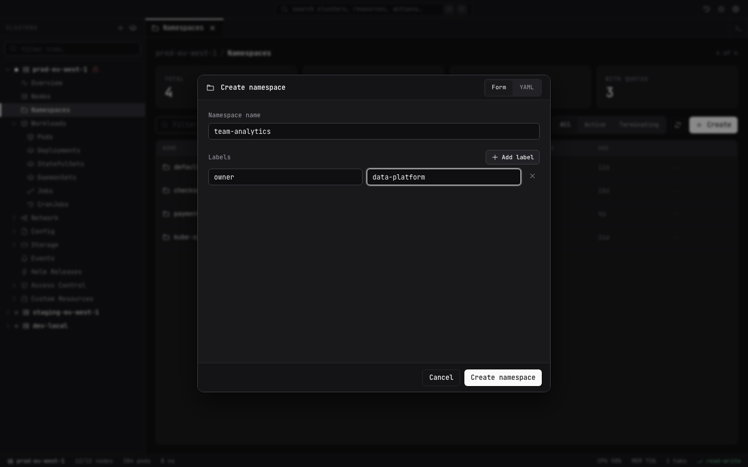Focus the Namespace name field
The height and width of the screenshot is (467, 748).
[374, 131]
